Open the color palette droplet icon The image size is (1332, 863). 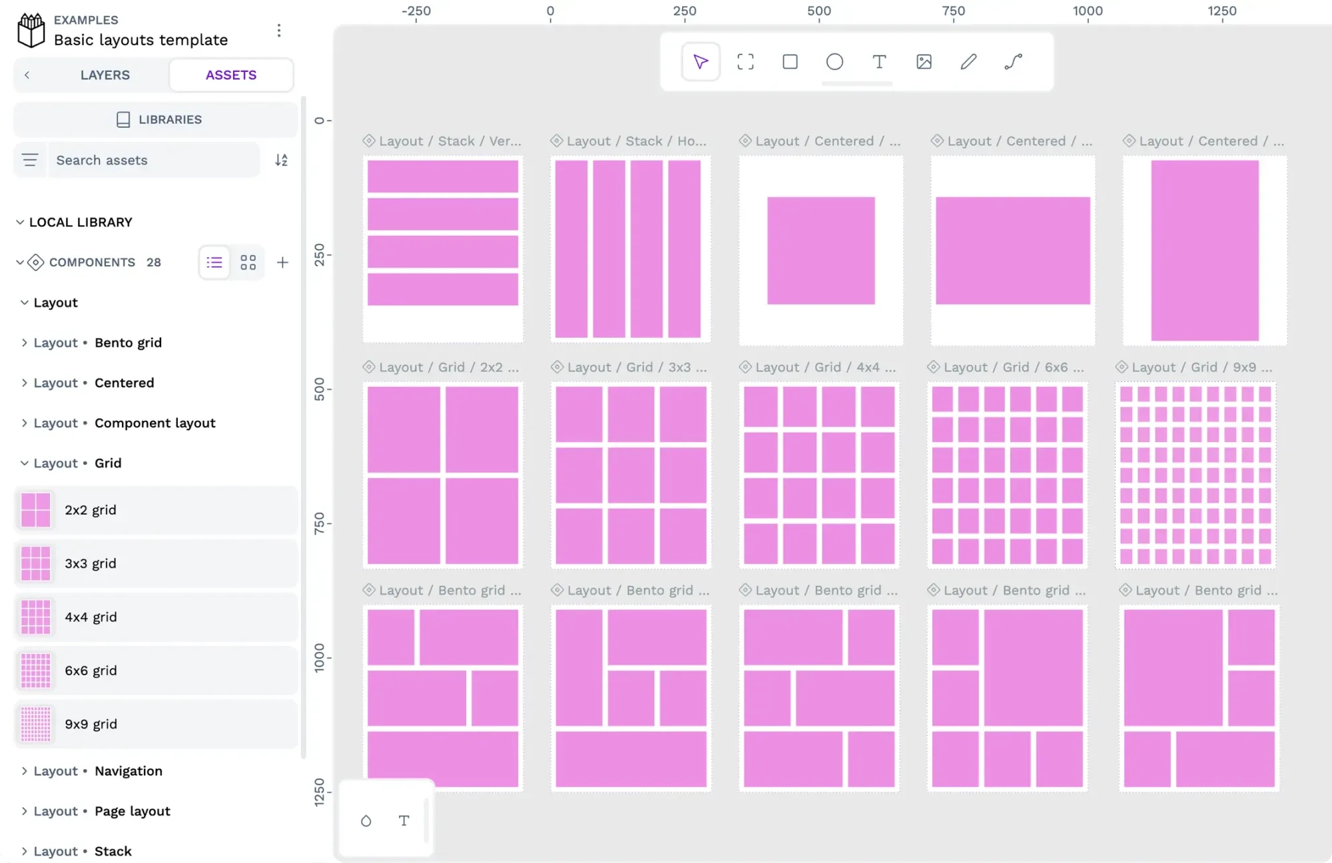366,821
